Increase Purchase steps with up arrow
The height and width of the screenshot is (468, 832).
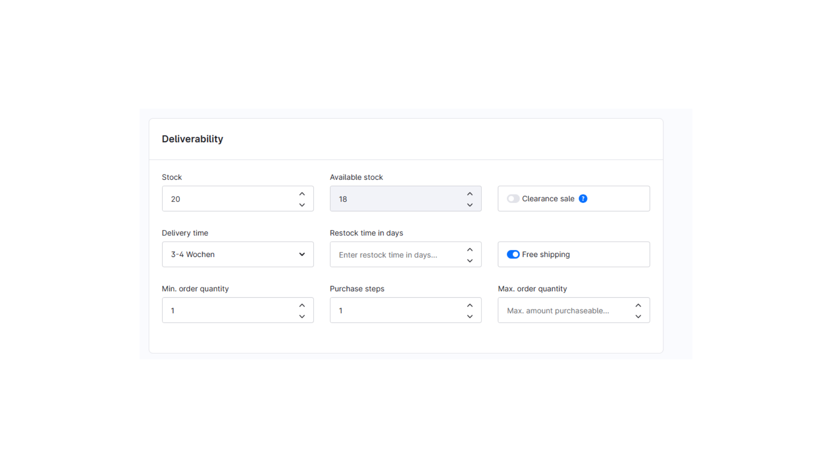[x=470, y=305]
